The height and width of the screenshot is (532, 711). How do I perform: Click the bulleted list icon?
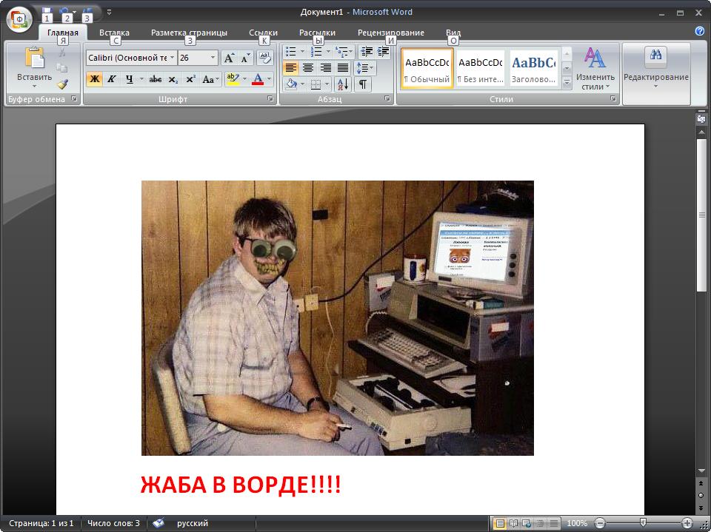click(x=291, y=51)
